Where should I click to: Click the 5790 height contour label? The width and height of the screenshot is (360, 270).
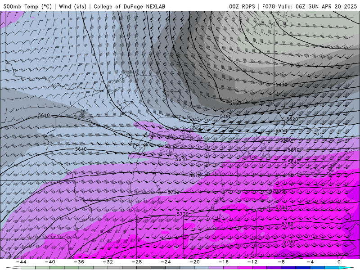(289, 242)
